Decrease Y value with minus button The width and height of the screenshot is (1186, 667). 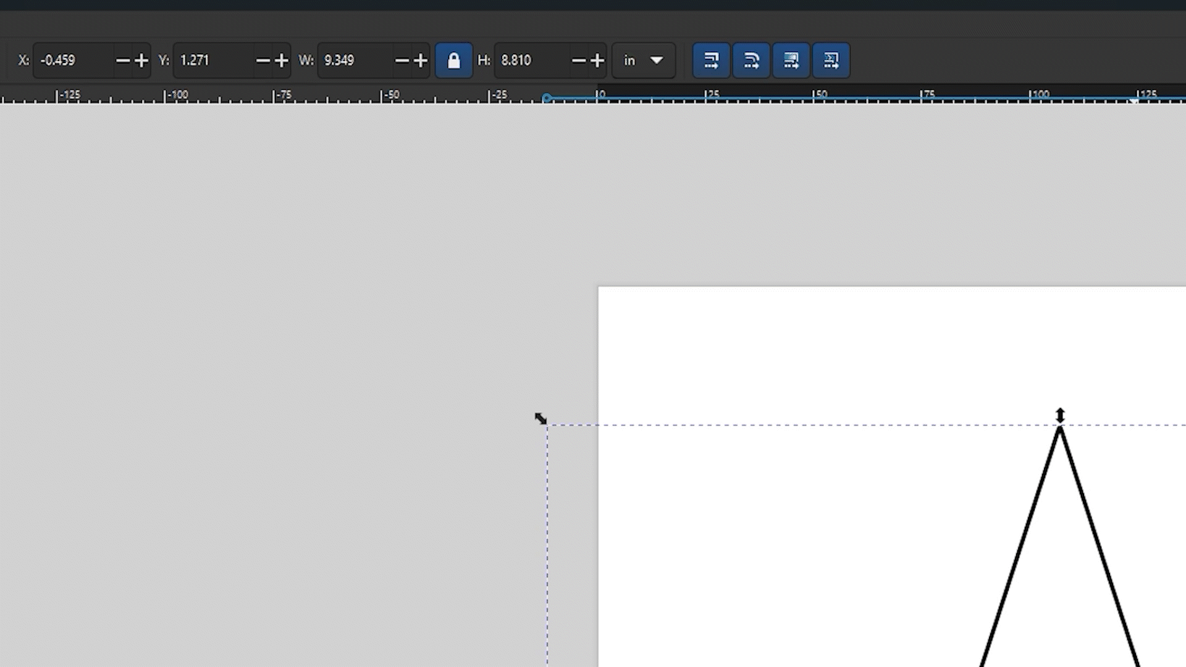pyautogui.click(x=263, y=60)
